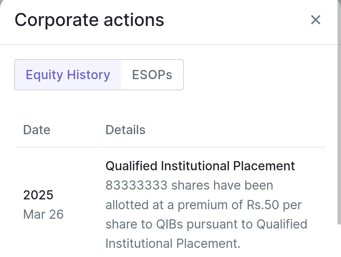
Task: Switch to the ESOPs tab
Action: [152, 75]
